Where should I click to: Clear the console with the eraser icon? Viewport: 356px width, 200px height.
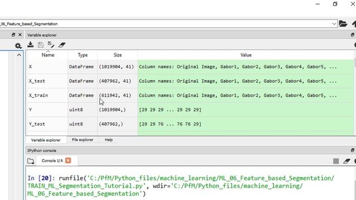[347, 161]
